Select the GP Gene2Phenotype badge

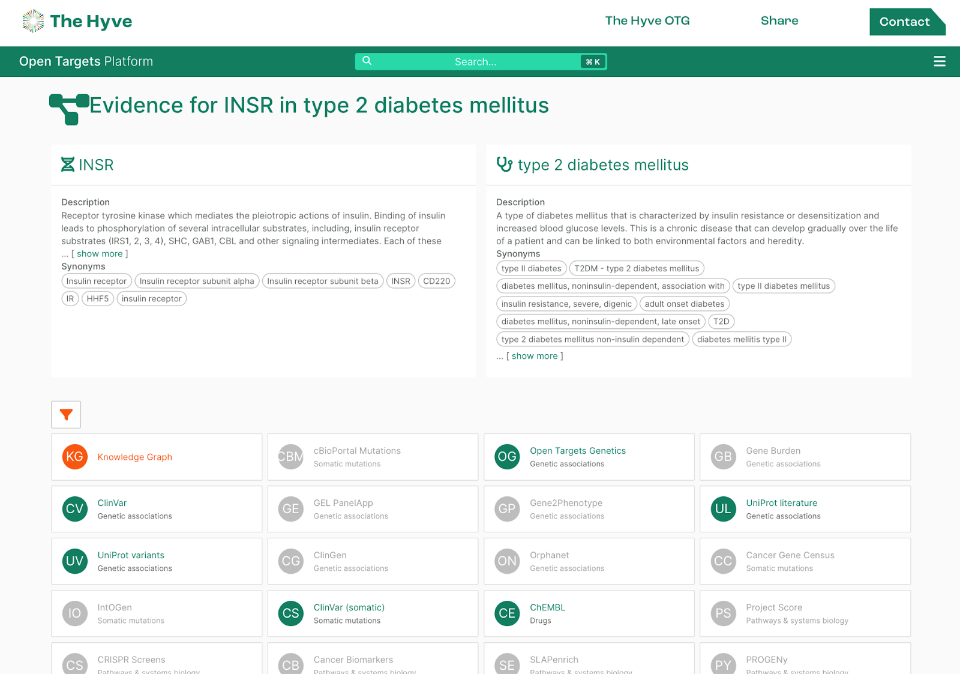point(507,509)
